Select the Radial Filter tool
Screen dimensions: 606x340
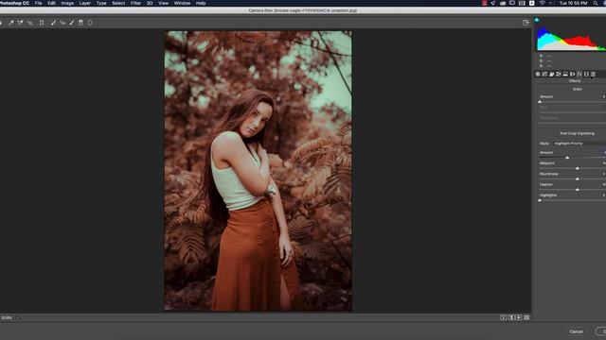[x=90, y=23]
